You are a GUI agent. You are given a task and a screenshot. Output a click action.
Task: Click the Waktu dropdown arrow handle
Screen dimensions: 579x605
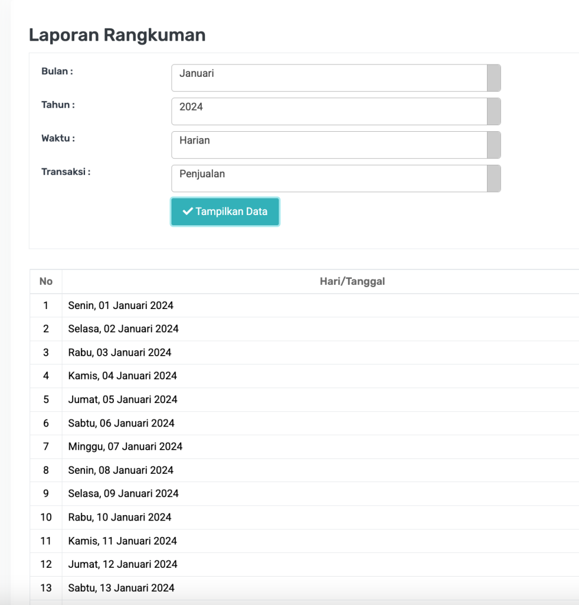pyautogui.click(x=493, y=145)
